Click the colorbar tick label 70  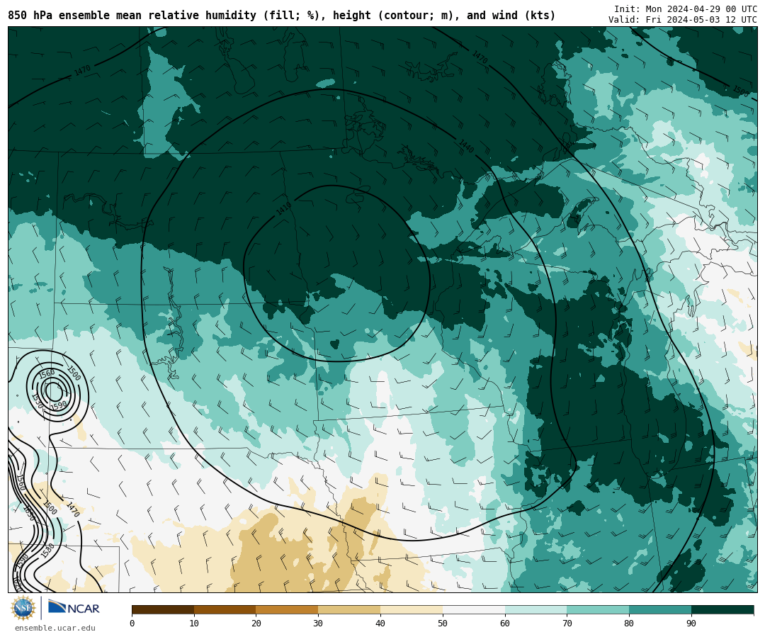point(567,624)
